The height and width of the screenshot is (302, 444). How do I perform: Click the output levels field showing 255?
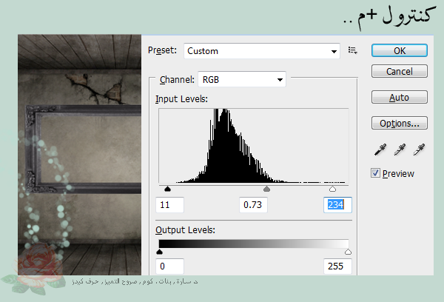(337, 266)
